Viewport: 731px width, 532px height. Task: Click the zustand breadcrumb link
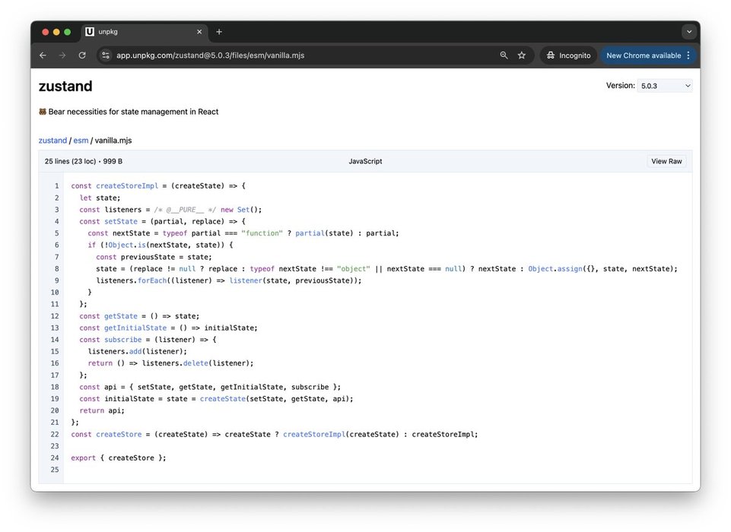(x=52, y=141)
